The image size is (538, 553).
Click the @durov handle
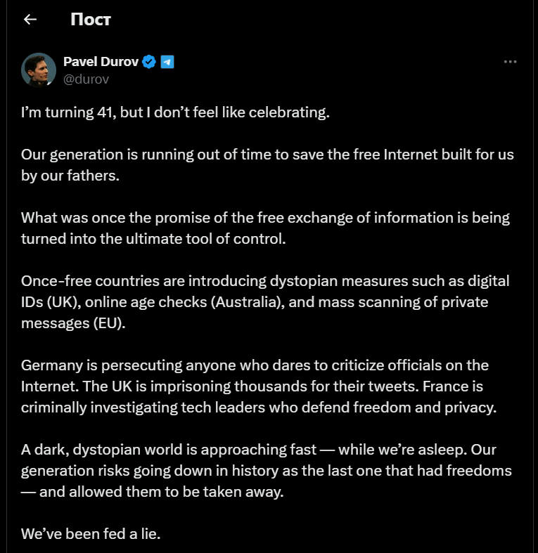[x=86, y=79]
